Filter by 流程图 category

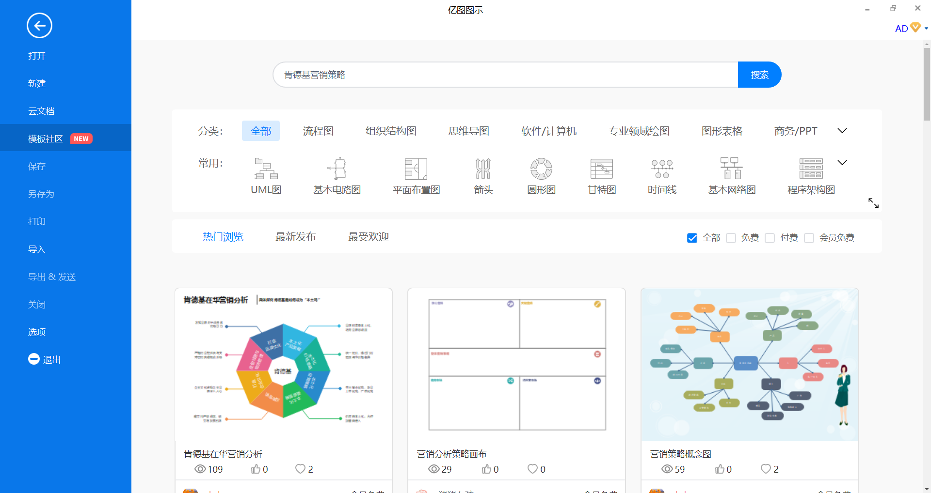[318, 131]
